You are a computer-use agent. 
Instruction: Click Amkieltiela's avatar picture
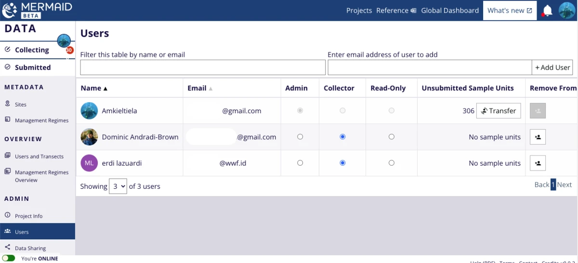[89, 111]
